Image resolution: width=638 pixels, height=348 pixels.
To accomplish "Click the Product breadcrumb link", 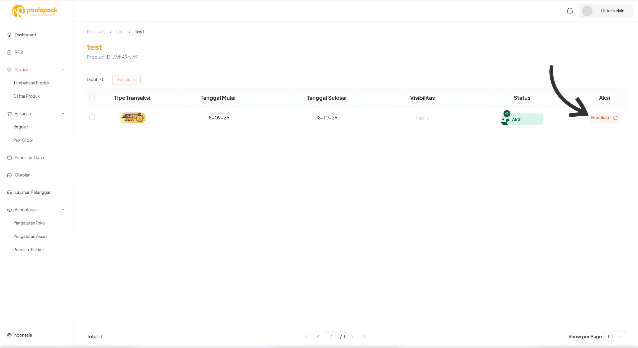I will [96, 32].
